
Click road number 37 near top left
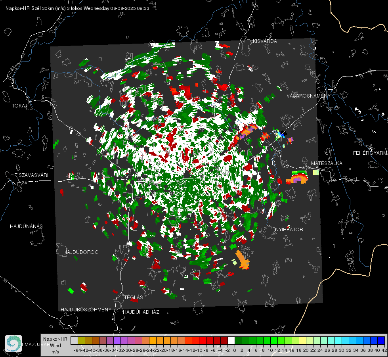[13, 68]
